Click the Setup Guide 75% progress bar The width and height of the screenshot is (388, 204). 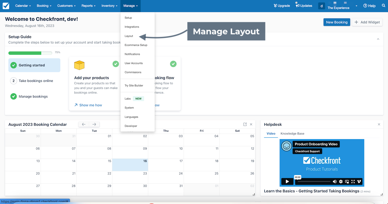click(x=30, y=53)
